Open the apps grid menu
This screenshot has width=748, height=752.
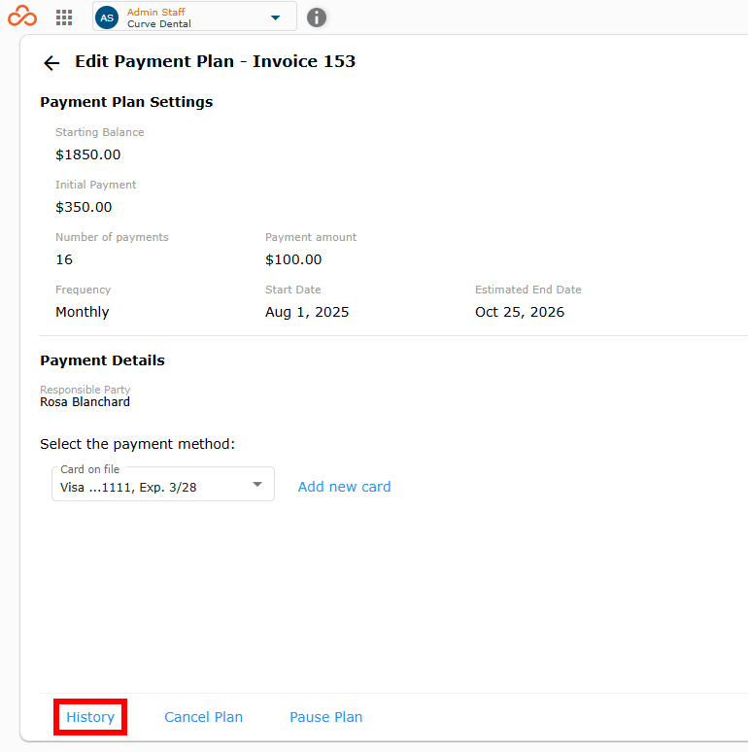click(x=64, y=17)
